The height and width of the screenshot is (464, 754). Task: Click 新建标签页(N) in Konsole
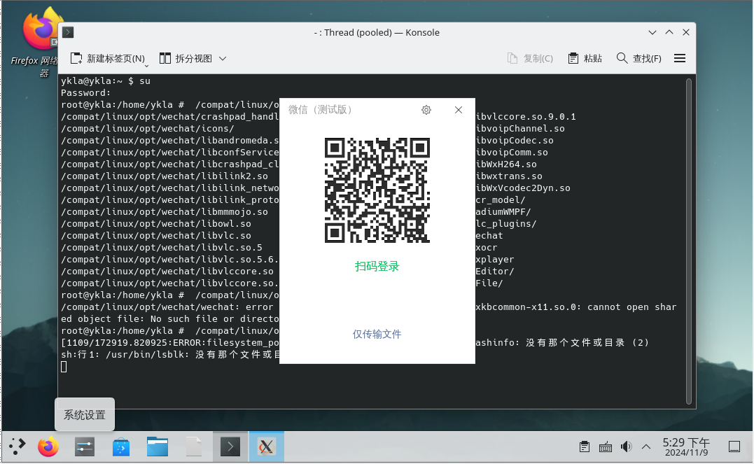(x=107, y=59)
